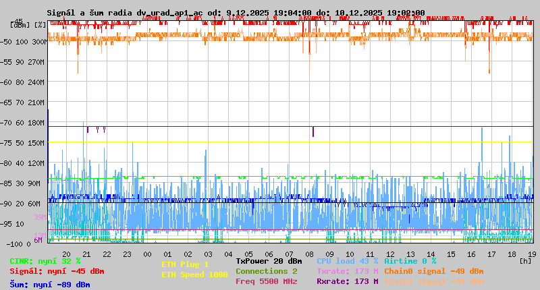Select the Connections 2 legend entry
540x290 pixels.
(266, 271)
